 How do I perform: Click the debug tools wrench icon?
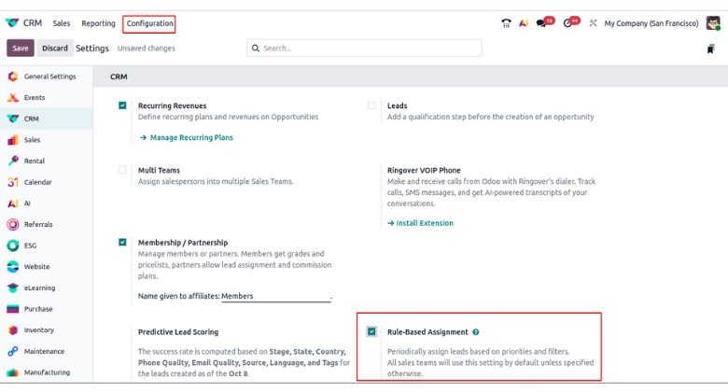coord(593,23)
